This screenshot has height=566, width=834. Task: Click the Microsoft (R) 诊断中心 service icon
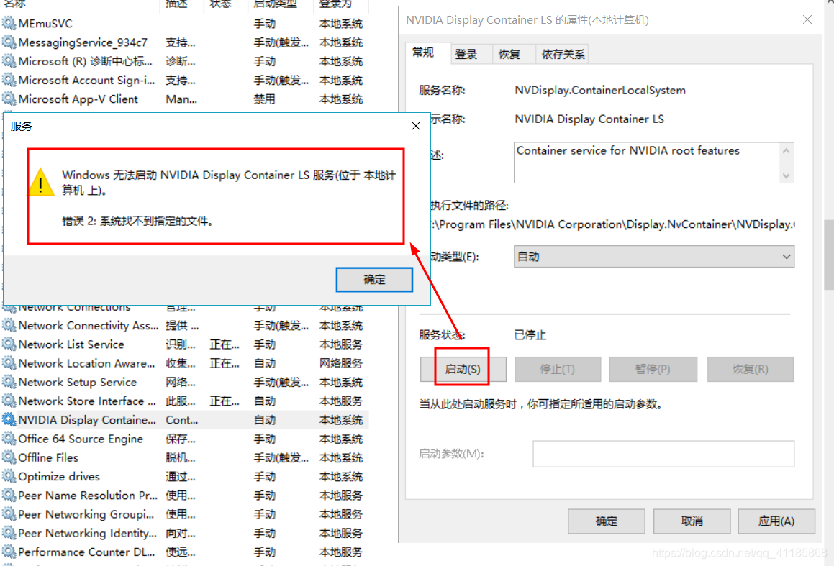[x=9, y=61]
